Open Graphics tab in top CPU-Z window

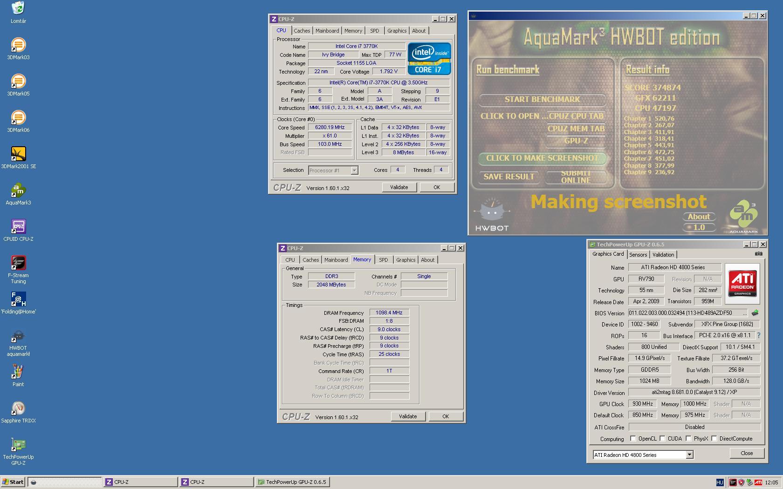click(x=397, y=31)
